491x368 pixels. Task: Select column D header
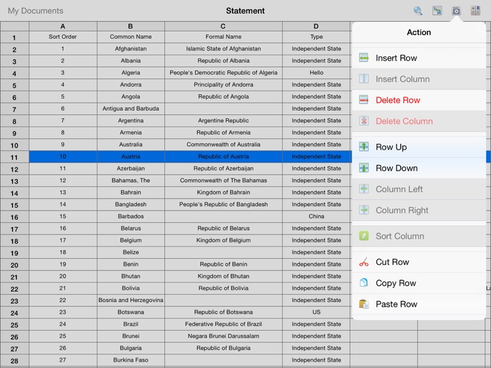click(x=316, y=26)
